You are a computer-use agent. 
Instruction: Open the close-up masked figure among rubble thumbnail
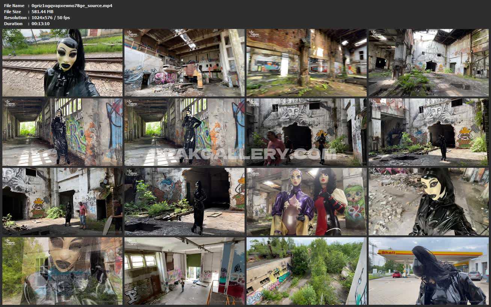428,201
